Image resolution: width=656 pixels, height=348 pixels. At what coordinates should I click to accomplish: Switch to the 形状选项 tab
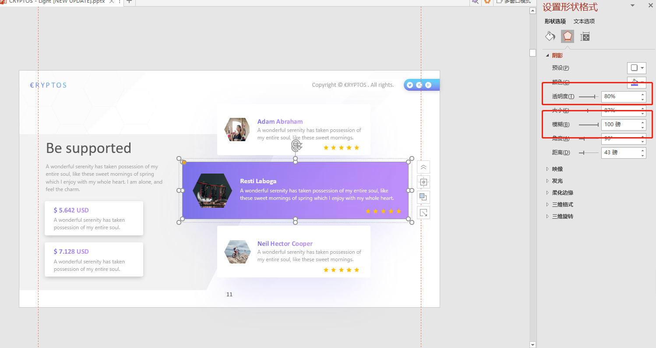pyautogui.click(x=555, y=21)
